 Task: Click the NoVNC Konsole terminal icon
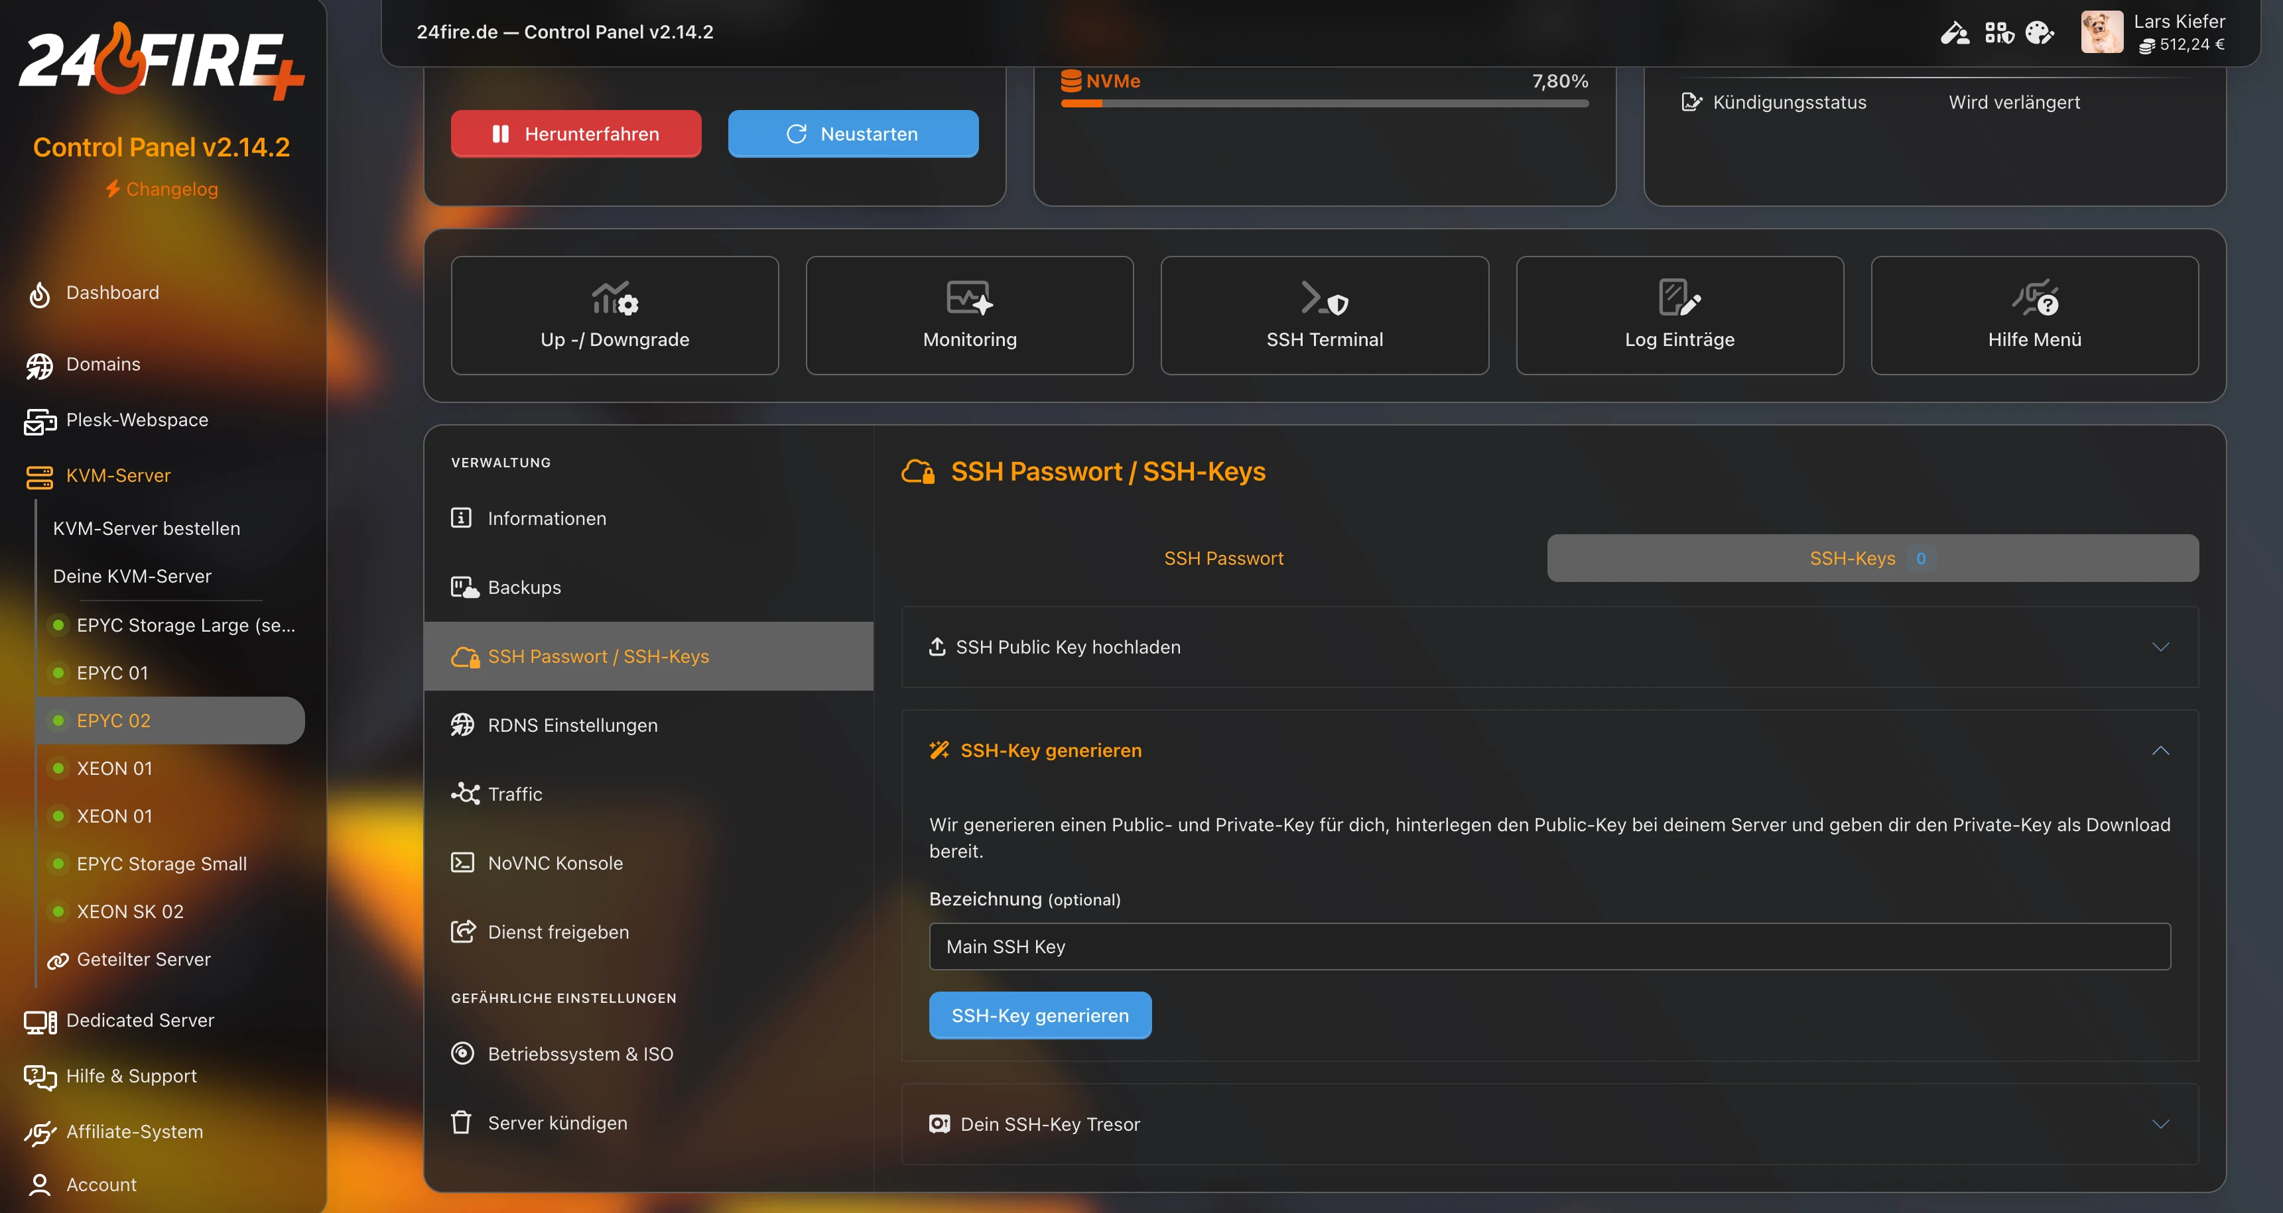pyautogui.click(x=462, y=863)
